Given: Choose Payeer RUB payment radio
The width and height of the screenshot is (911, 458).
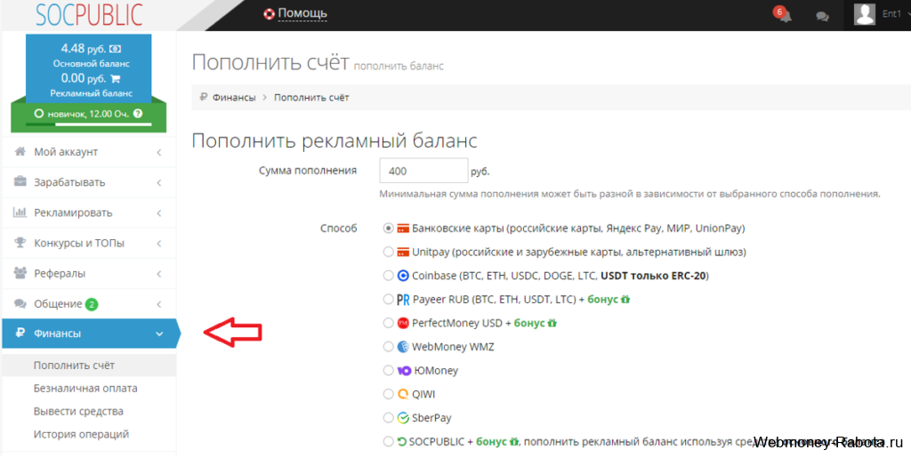Looking at the screenshot, I should (388, 300).
